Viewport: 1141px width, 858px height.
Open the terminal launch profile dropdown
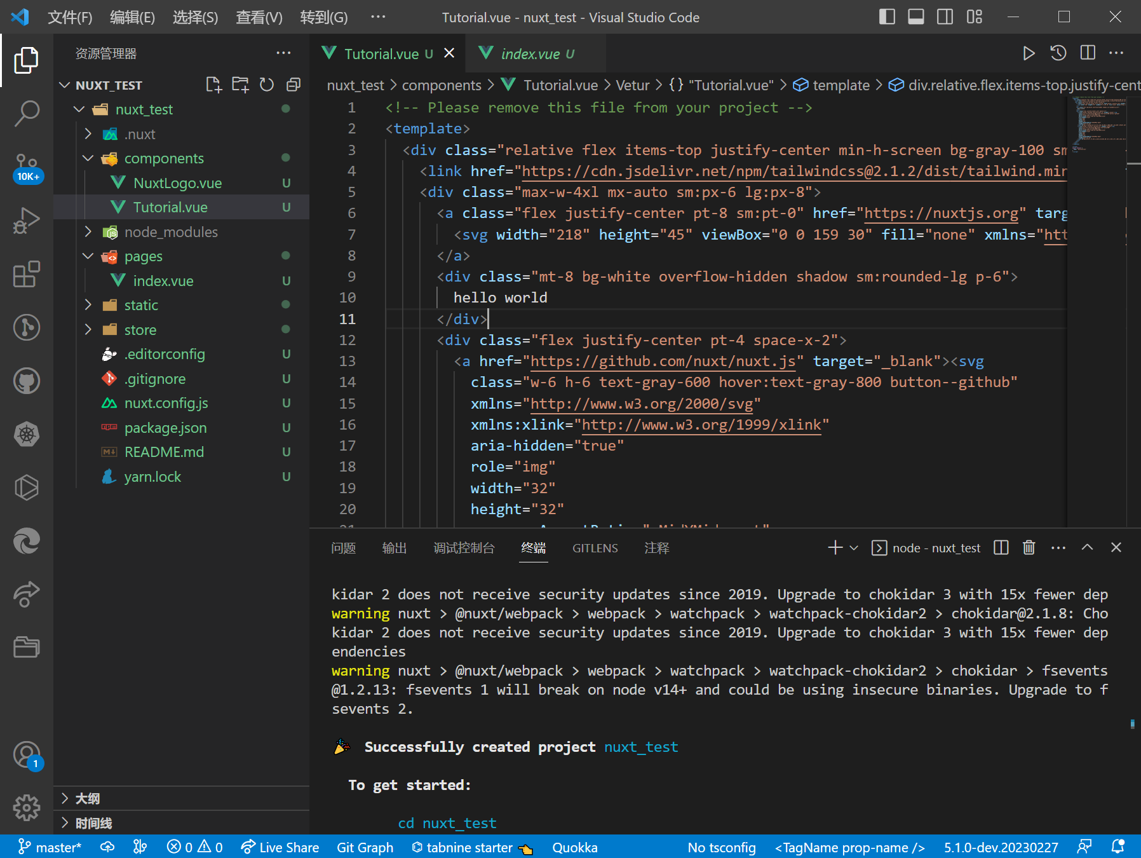coord(854,548)
